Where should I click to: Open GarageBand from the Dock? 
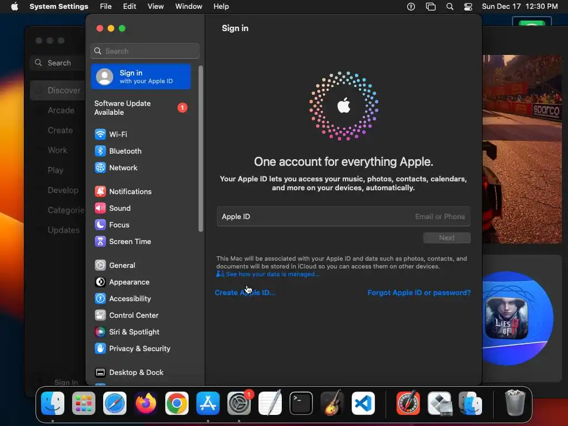pos(332,403)
